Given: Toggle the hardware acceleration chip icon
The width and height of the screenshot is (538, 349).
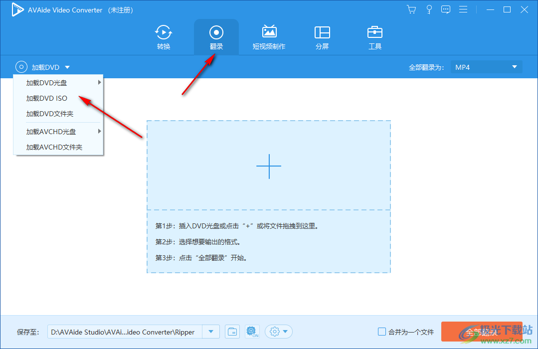Looking at the screenshot, I should coord(252,332).
